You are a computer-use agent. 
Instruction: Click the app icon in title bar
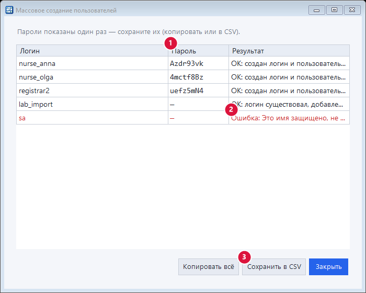[x=9, y=10]
